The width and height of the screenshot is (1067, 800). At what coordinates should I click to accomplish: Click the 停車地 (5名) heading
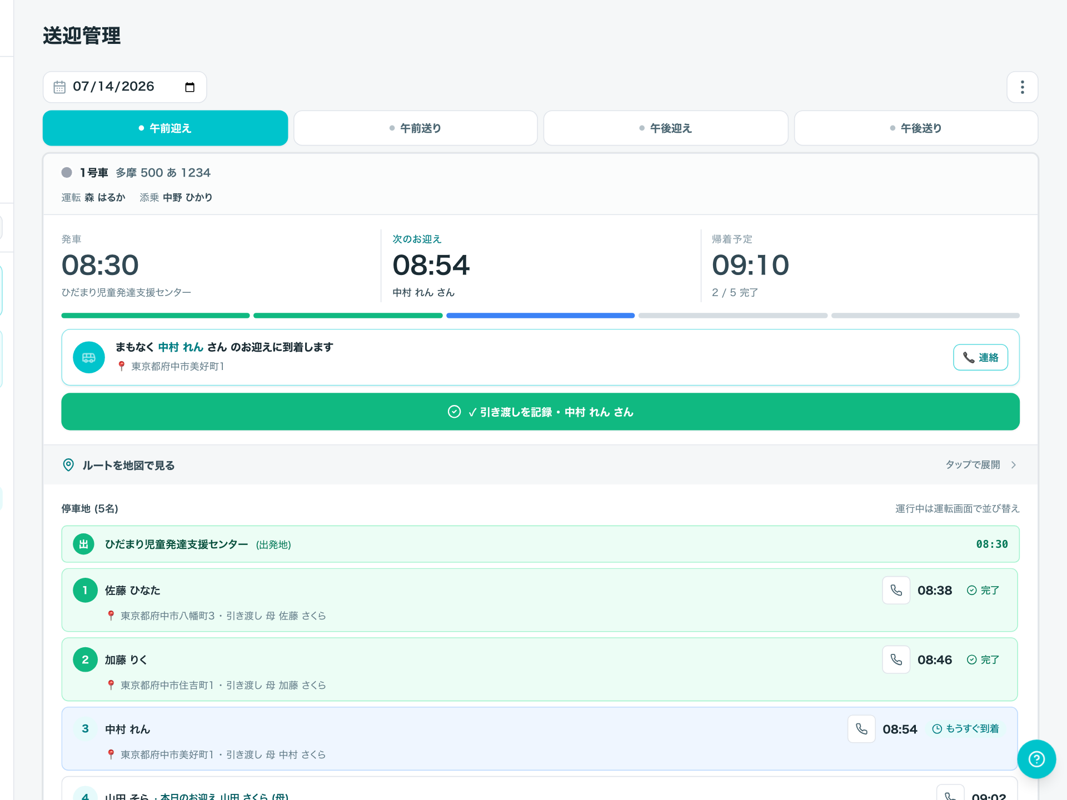(89, 508)
